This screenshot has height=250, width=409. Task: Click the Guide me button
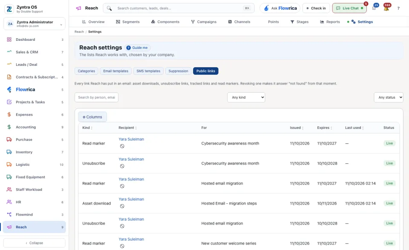137,48
